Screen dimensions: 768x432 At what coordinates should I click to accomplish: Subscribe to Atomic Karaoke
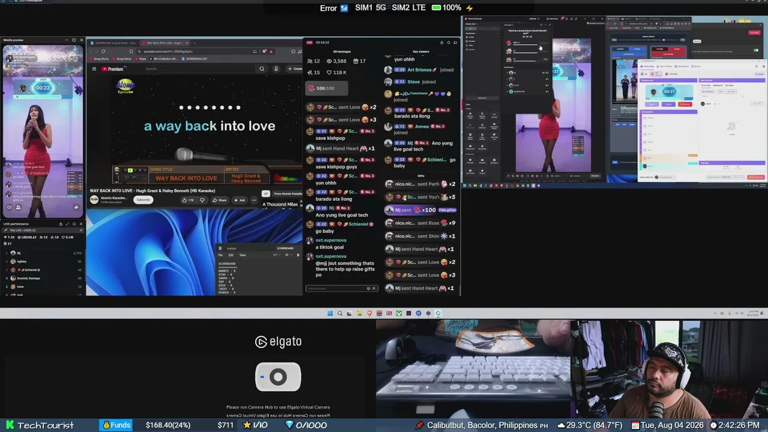pos(143,200)
